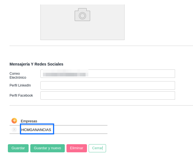Image resolution: width=193 pixels, height=154 pixels.
Task: Click the orange plus icon beside Empresas
Action: [14, 121]
